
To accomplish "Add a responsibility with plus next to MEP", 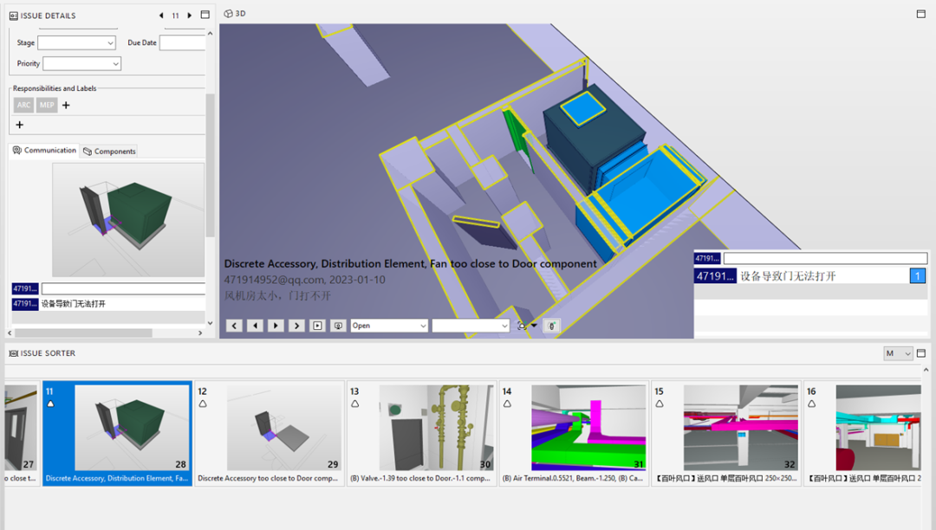I will click(66, 105).
